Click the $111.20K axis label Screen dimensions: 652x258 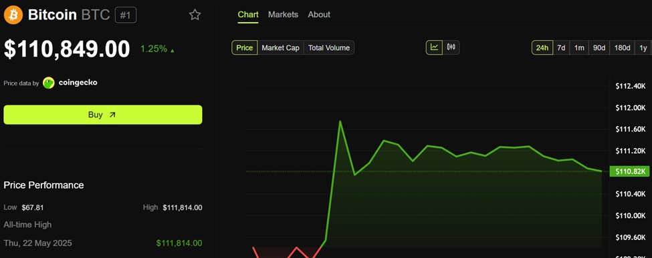(631, 151)
